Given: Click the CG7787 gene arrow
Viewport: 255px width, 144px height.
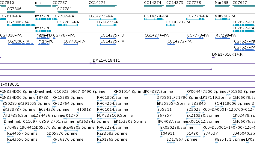Looking at the screenshot, I should 55,6.
